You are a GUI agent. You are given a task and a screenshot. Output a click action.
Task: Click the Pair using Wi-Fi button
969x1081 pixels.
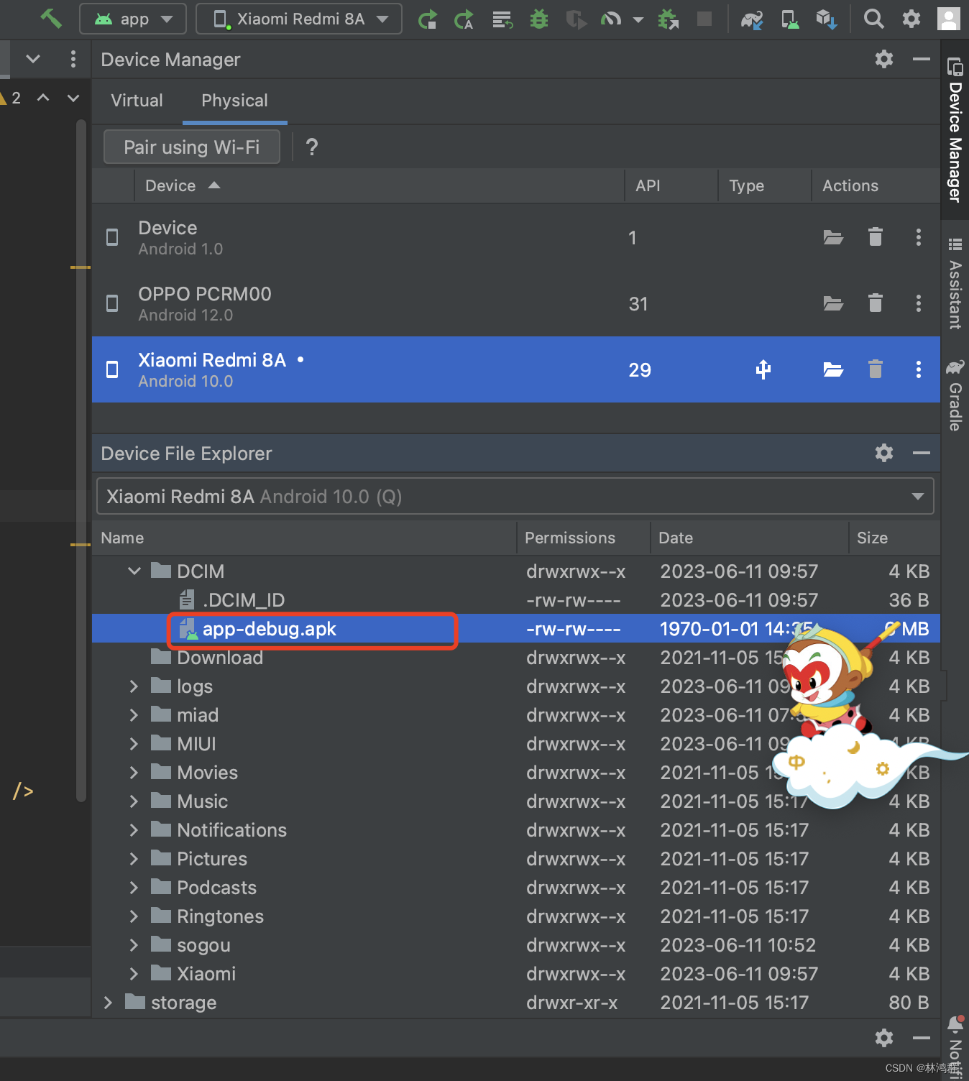click(x=191, y=147)
